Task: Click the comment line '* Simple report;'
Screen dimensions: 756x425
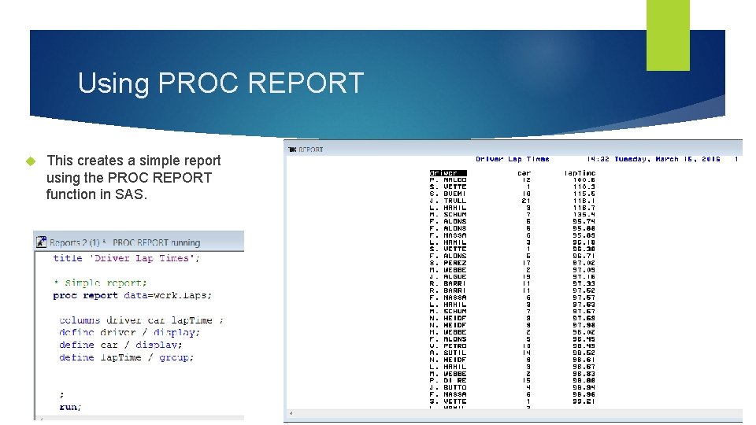Action: coord(100,283)
